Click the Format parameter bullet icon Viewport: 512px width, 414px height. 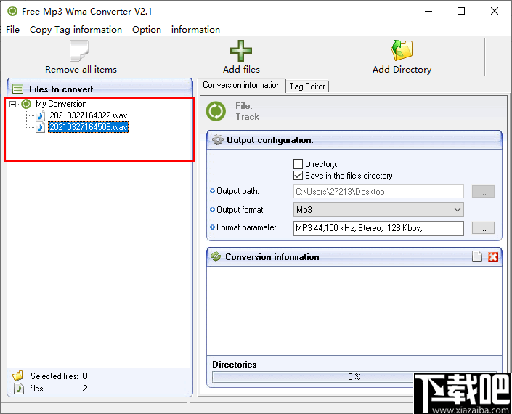(x=213, y=227)
